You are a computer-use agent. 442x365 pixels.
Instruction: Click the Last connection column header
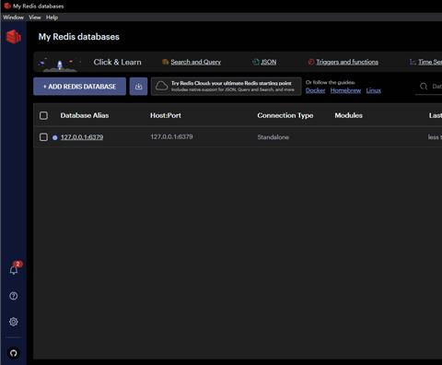pos(436,115)
